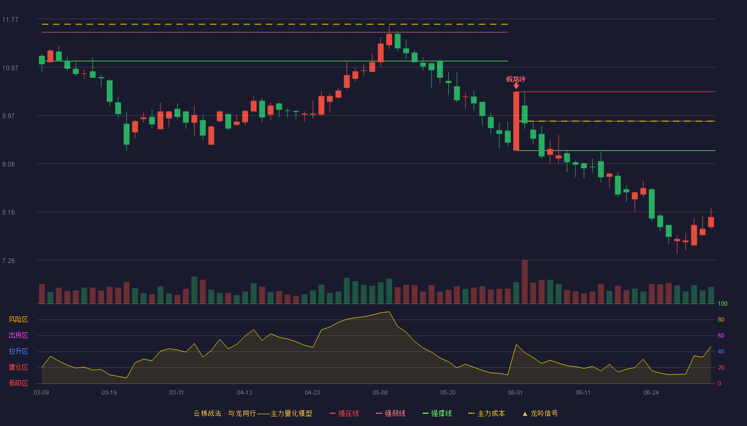Select the 风险区 zone label
Image resolution: width=747 pixels, height=426 pixels.
click(18, 319)
